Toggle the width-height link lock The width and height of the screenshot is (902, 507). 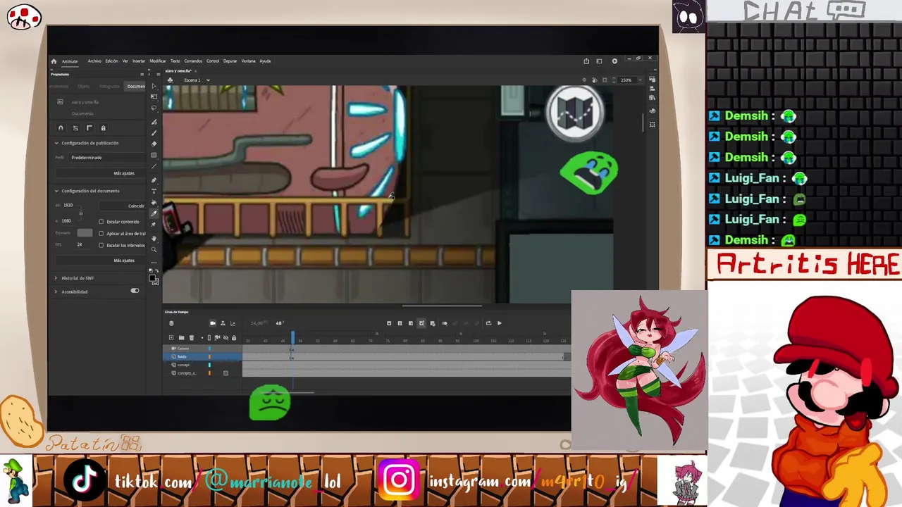80,213
